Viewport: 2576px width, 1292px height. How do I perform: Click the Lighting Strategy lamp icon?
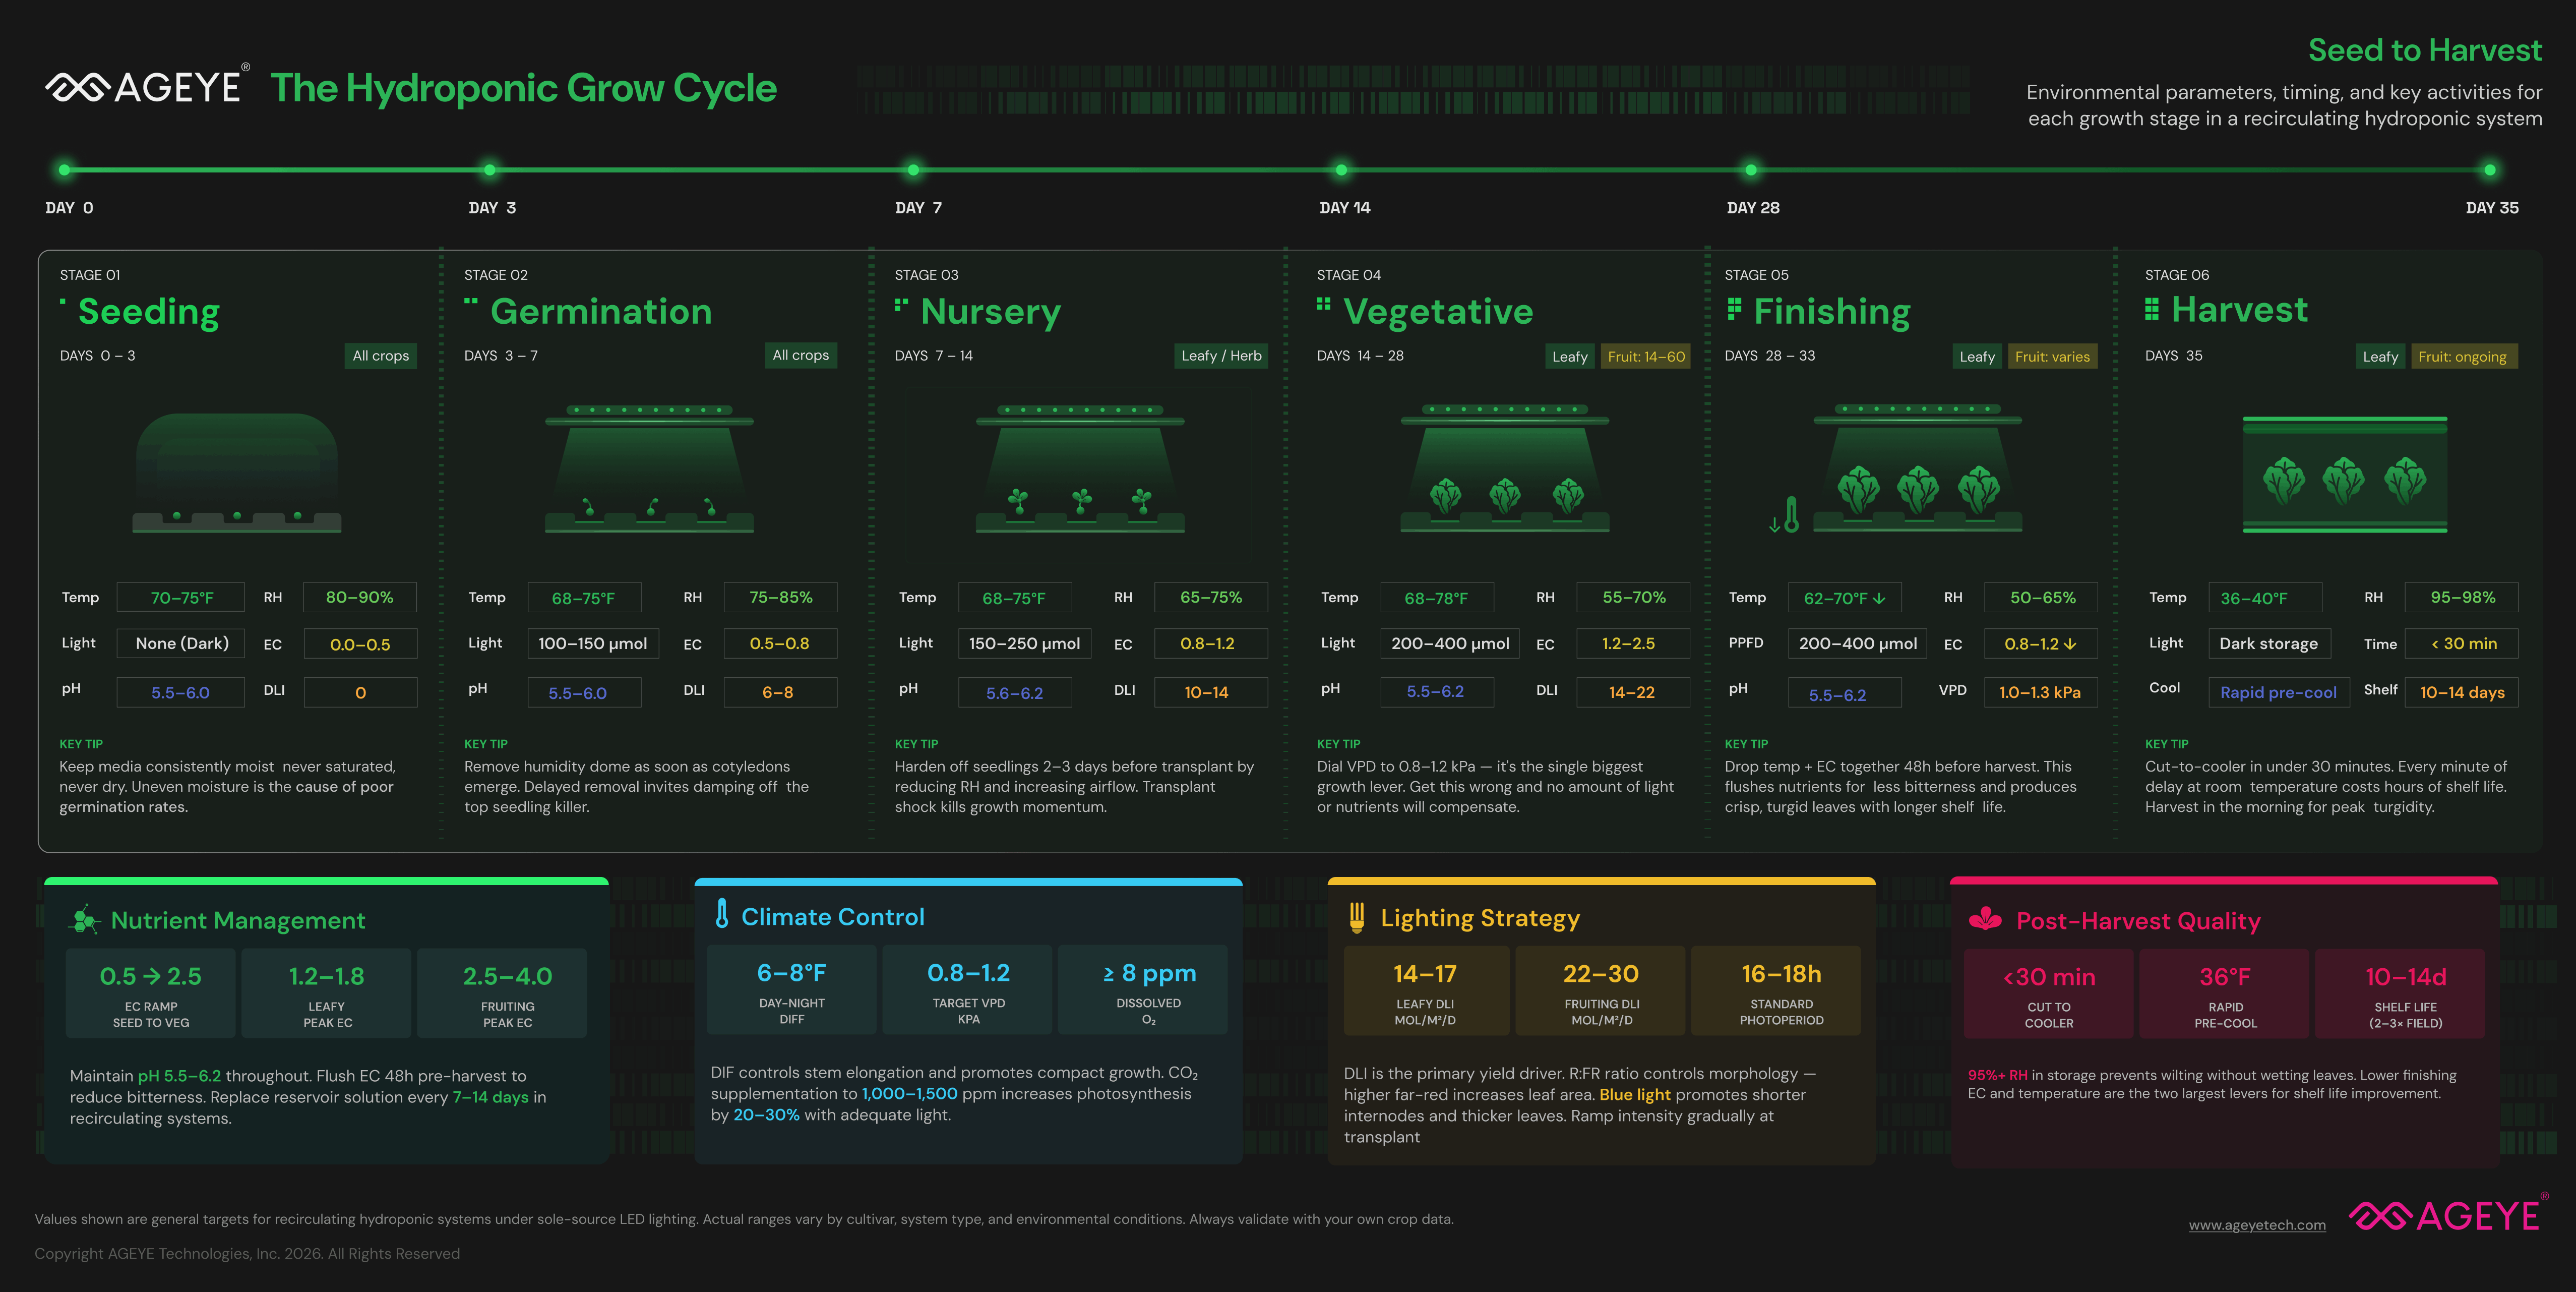coord(1356,917)
